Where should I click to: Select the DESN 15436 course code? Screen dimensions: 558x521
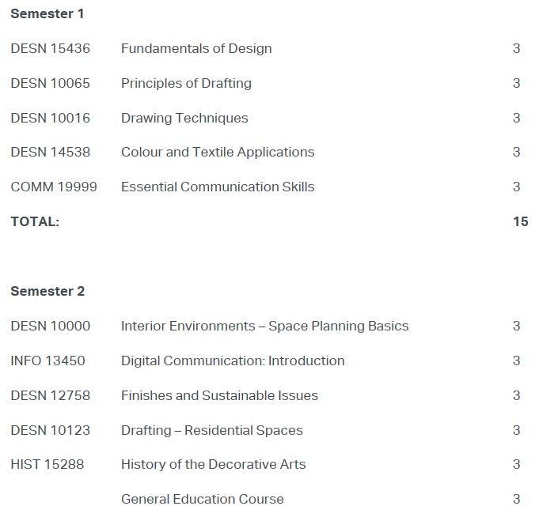50,48
